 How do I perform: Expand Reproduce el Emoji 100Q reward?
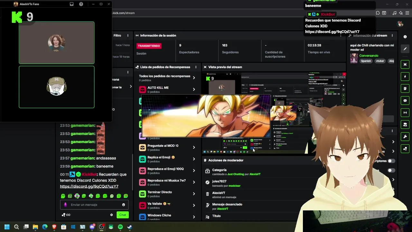pyautogui.click(x=194, y=170)
